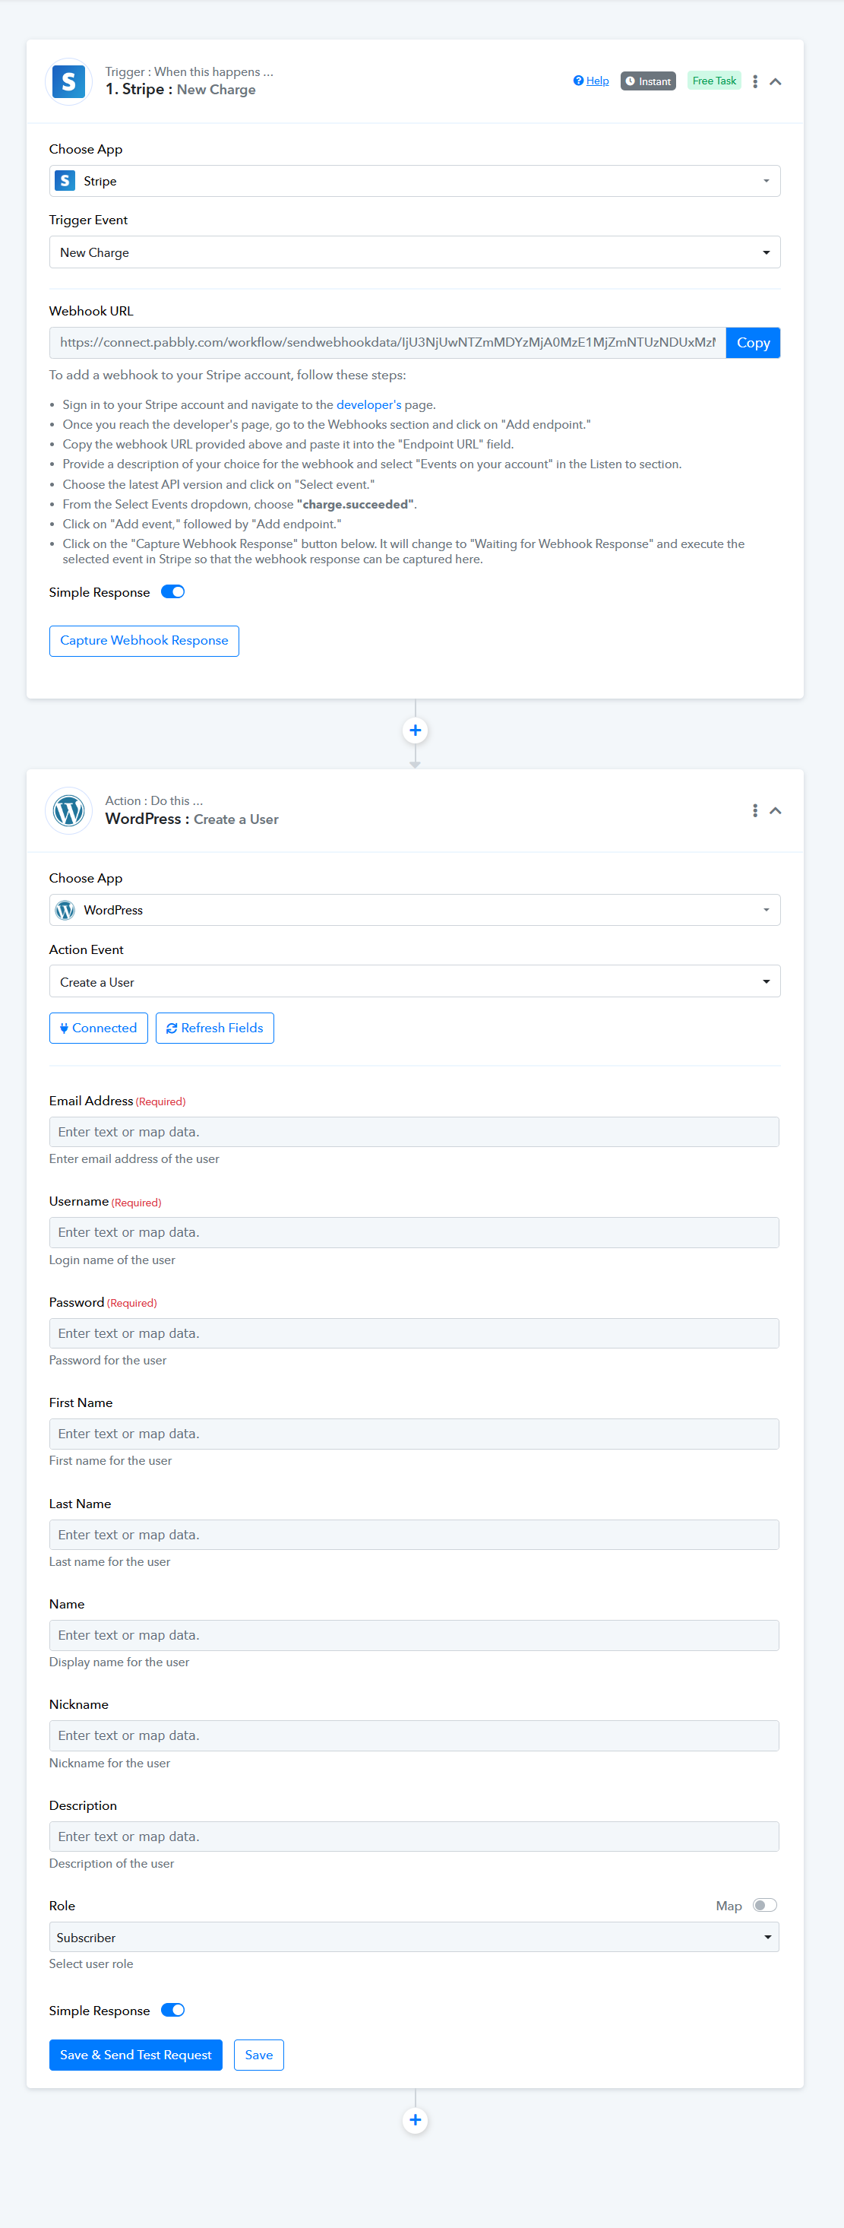Click the Instant badge
Image resolution: width=844 pixels, height=2228 pixels.
(x=648, y=81)
